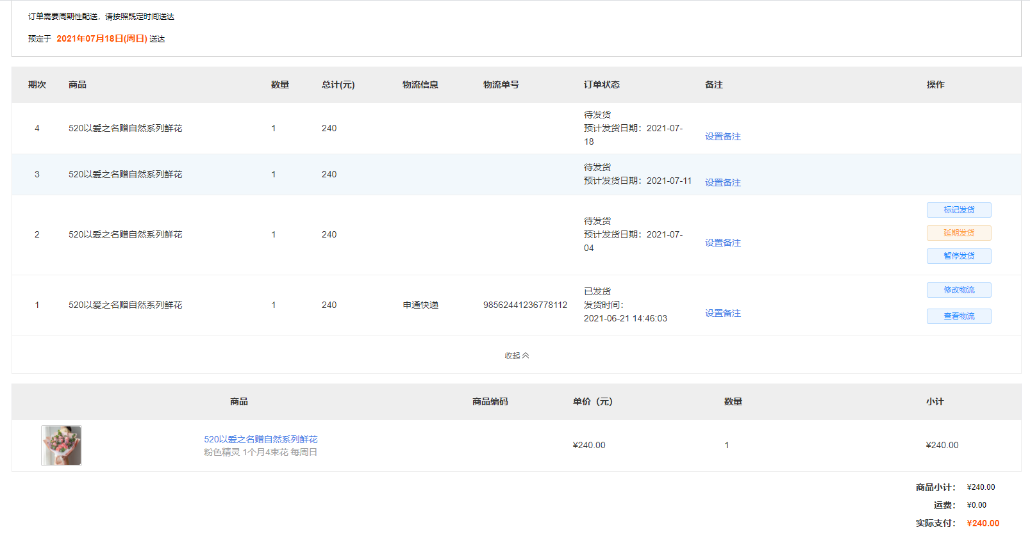Collapse the period list with 收起
The width and height of the screenshot is (1030, 541).
click(x=516, y=355)
